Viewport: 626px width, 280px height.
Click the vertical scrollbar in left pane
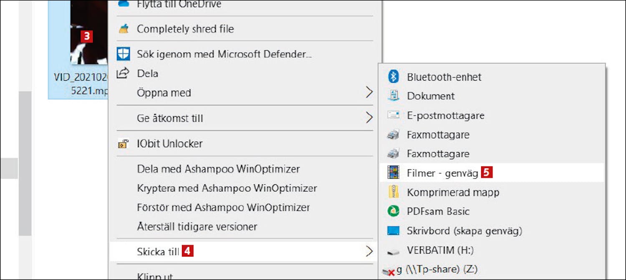pyautogui.click(x=25, y=163)
